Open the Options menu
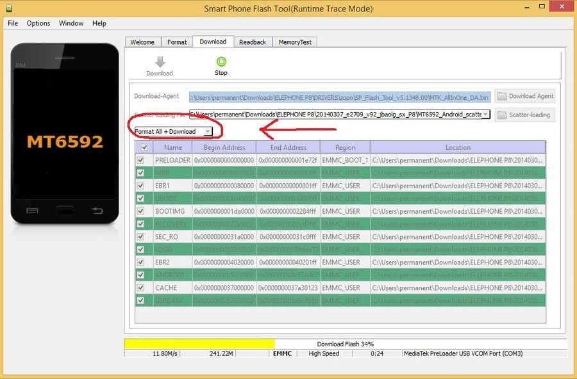The image size is (577, 379). tap(38, 23)
